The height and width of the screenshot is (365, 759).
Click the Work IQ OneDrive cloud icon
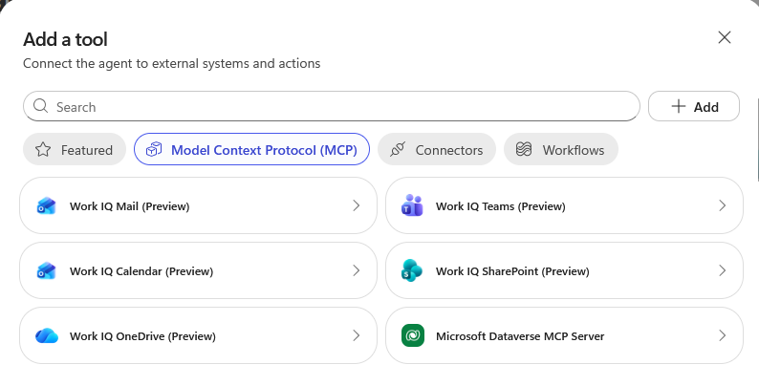pos(47,335)
